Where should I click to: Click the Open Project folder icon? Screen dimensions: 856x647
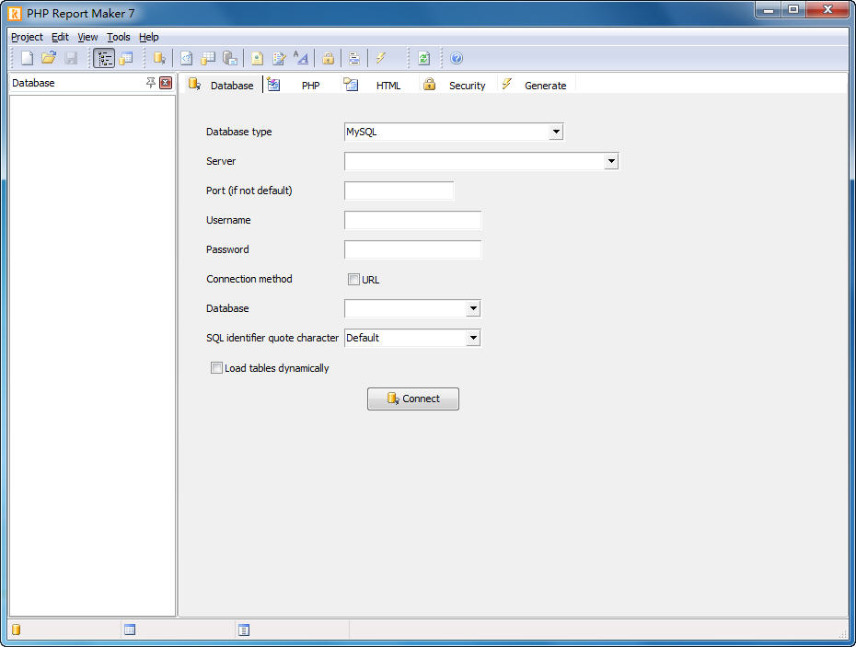point(49,58)
